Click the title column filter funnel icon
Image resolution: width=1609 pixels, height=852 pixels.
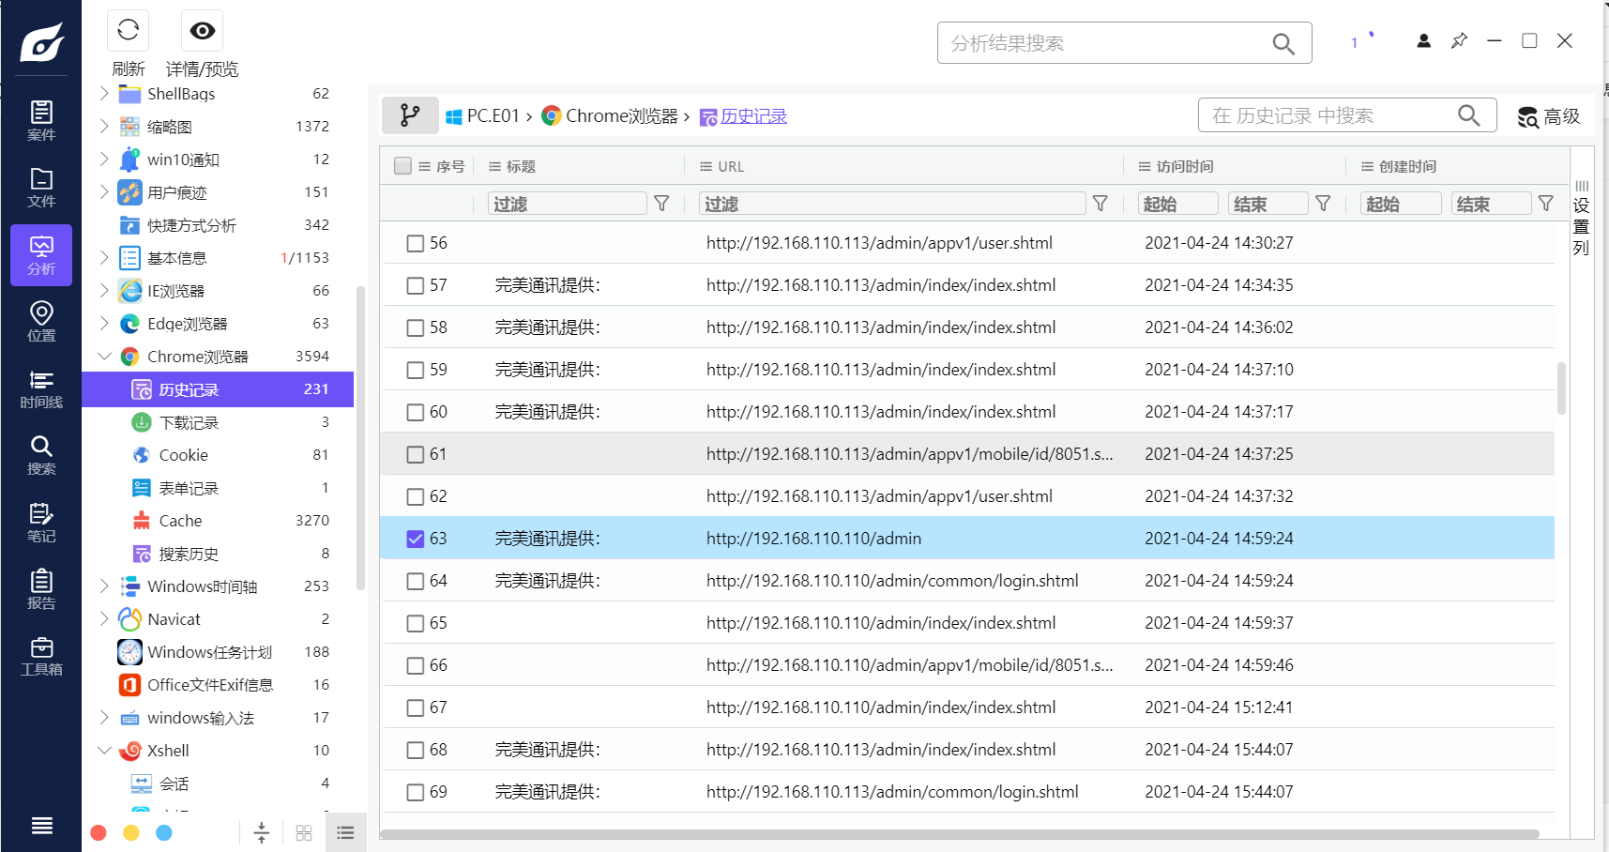point(661,204)
